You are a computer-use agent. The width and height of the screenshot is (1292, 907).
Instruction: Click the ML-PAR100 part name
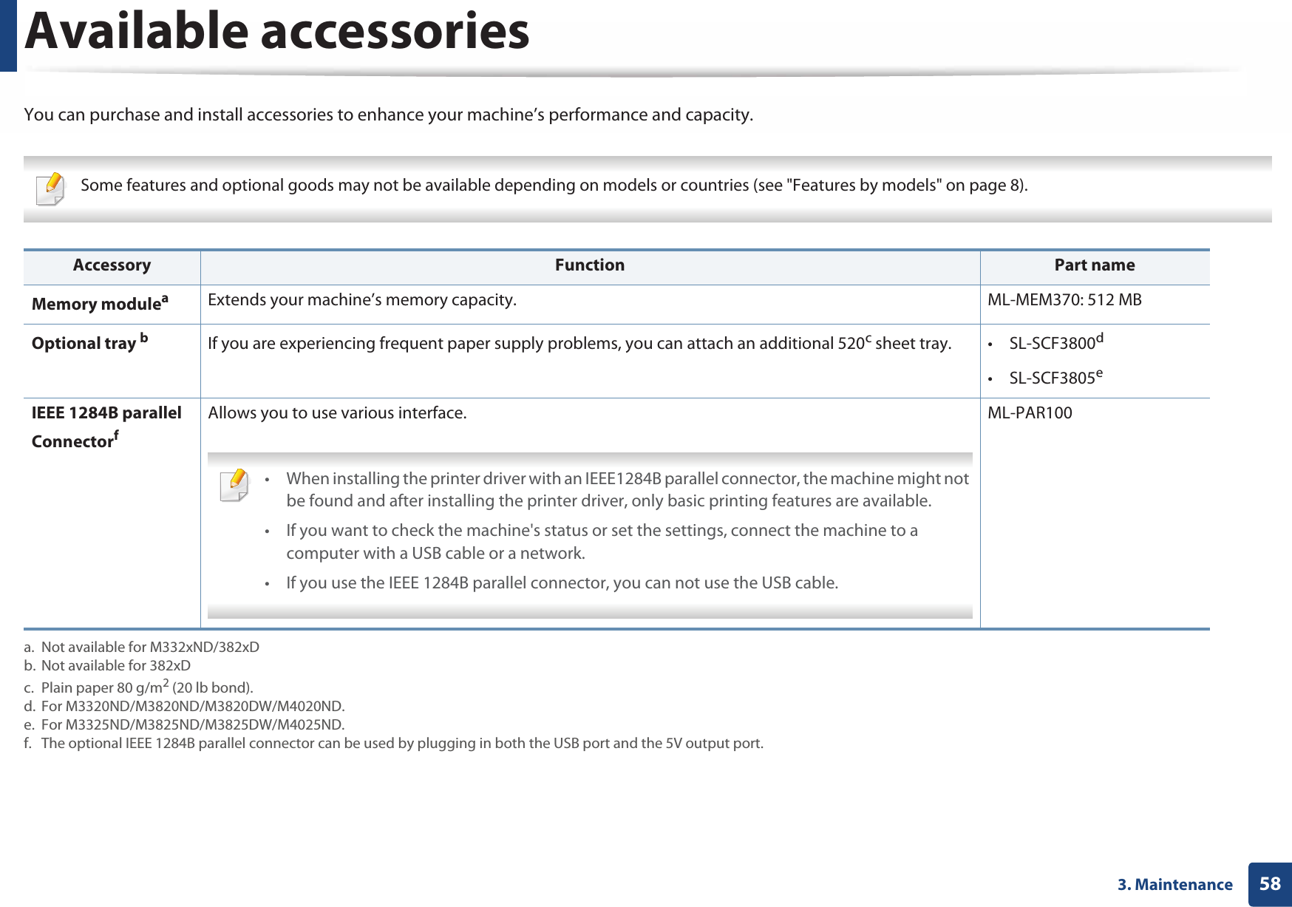[1030, 413]
